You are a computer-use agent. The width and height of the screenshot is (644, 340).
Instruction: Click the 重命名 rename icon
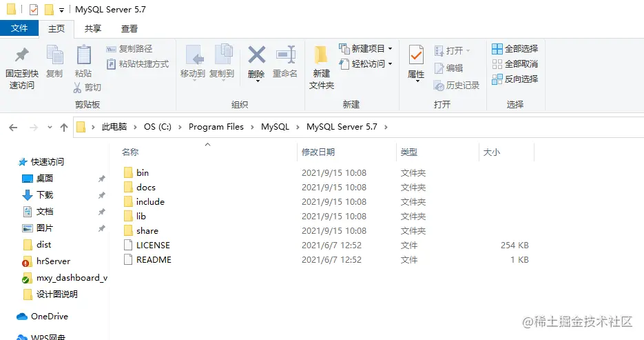click(x=285, y=55)
